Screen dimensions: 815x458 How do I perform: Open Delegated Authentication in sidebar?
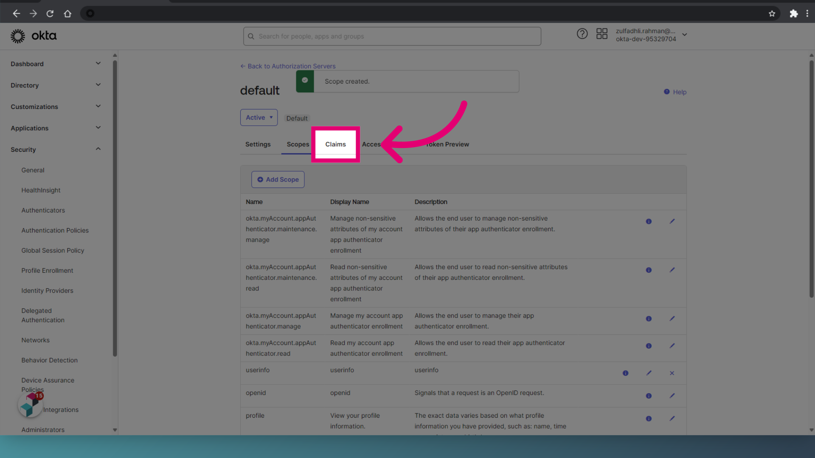[43, 316]
